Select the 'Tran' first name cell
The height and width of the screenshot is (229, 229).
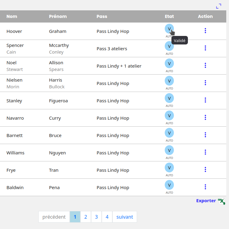54,170
